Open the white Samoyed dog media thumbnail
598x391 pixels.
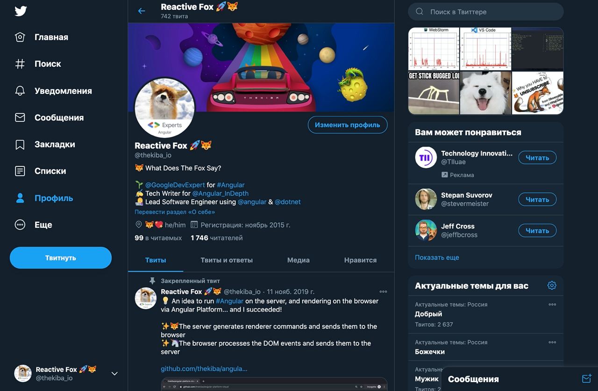tap(485, 92)
